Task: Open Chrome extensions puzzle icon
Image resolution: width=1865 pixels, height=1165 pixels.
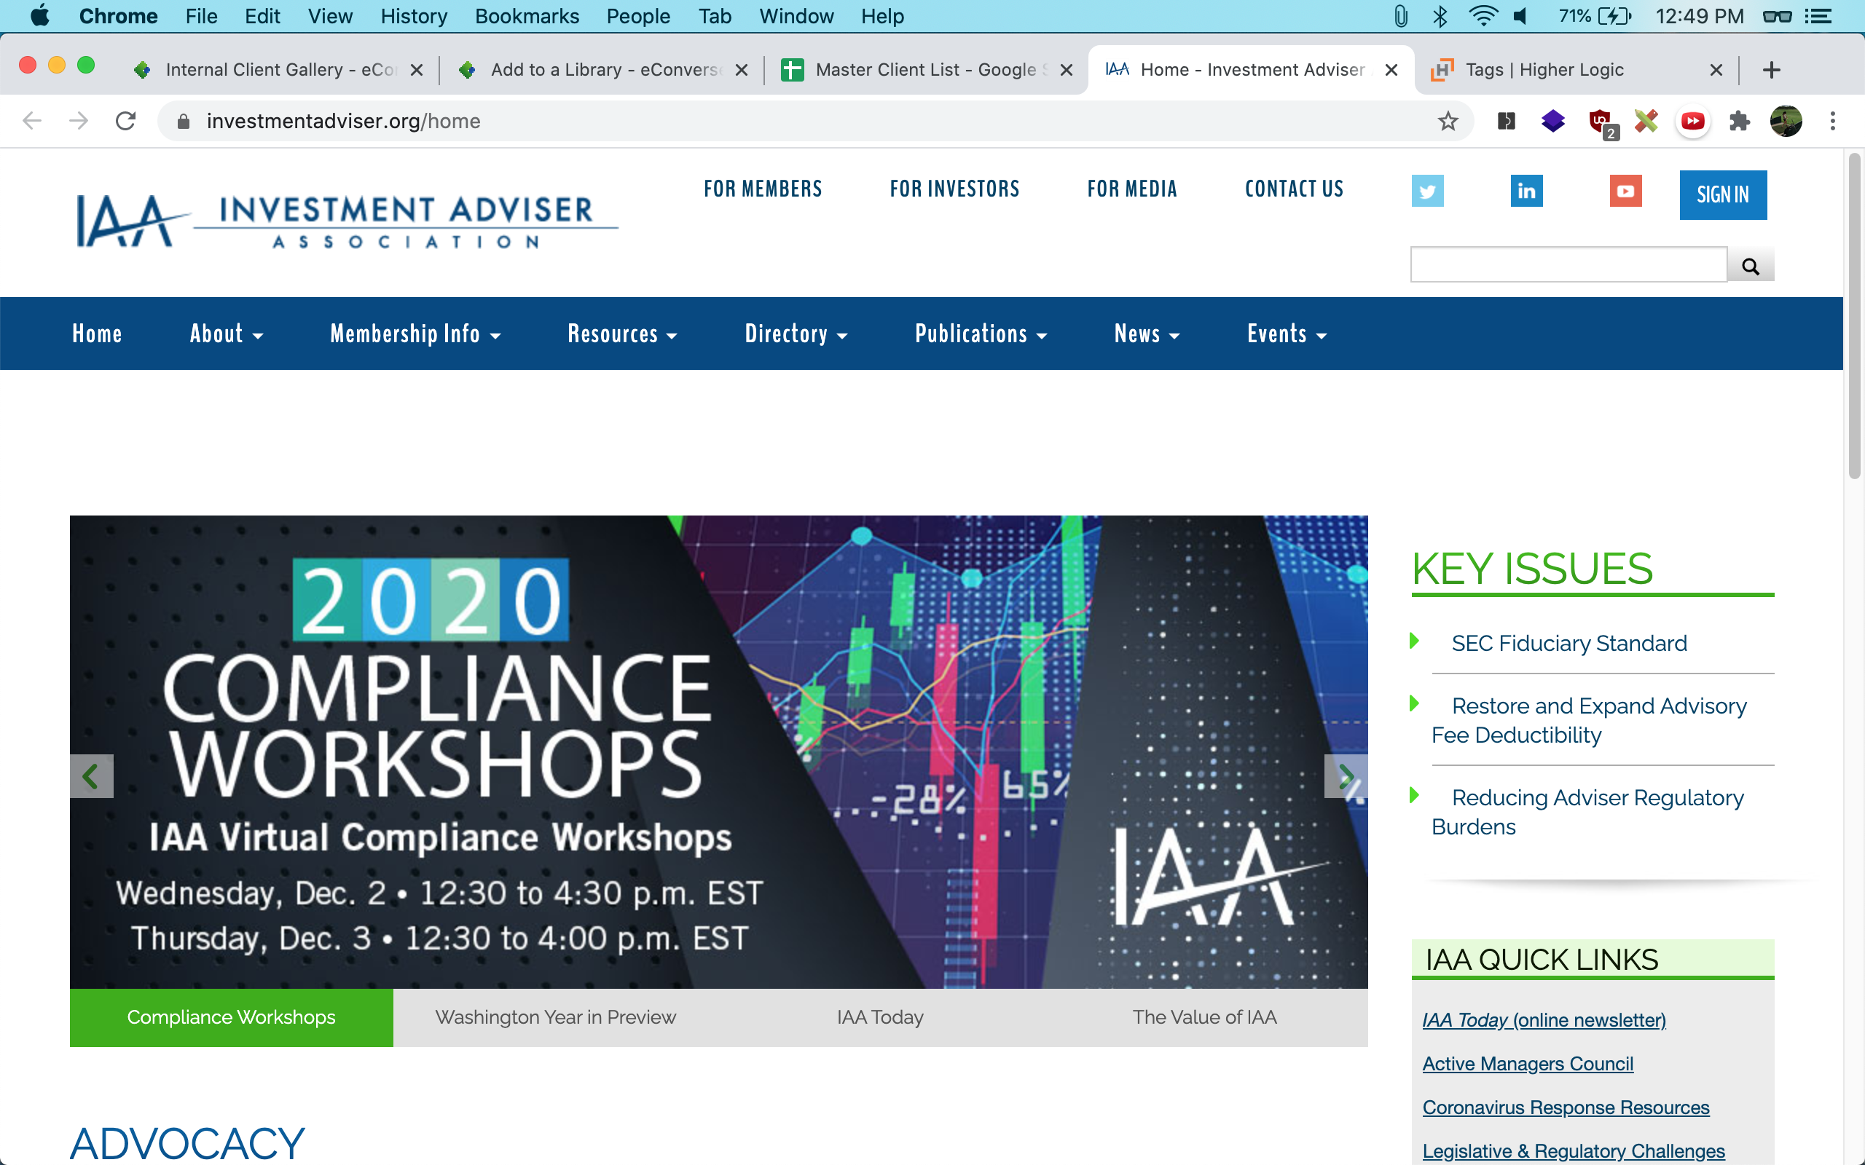Action: 1740,121
